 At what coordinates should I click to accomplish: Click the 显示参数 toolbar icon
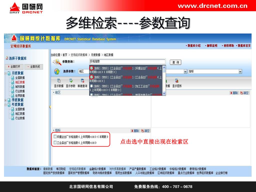coord(71,81)
